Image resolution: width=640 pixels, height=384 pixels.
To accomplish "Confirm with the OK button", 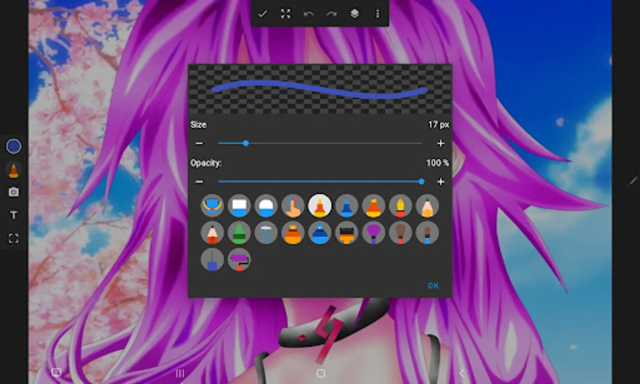I will pyautogui.click(x=433, y=285).
